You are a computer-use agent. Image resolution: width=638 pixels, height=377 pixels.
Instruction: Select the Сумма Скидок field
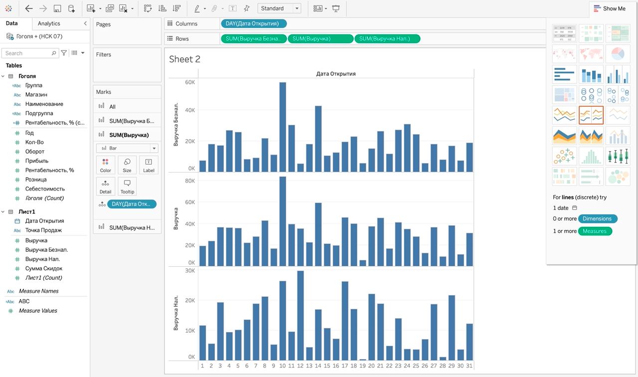pos(44,268)
